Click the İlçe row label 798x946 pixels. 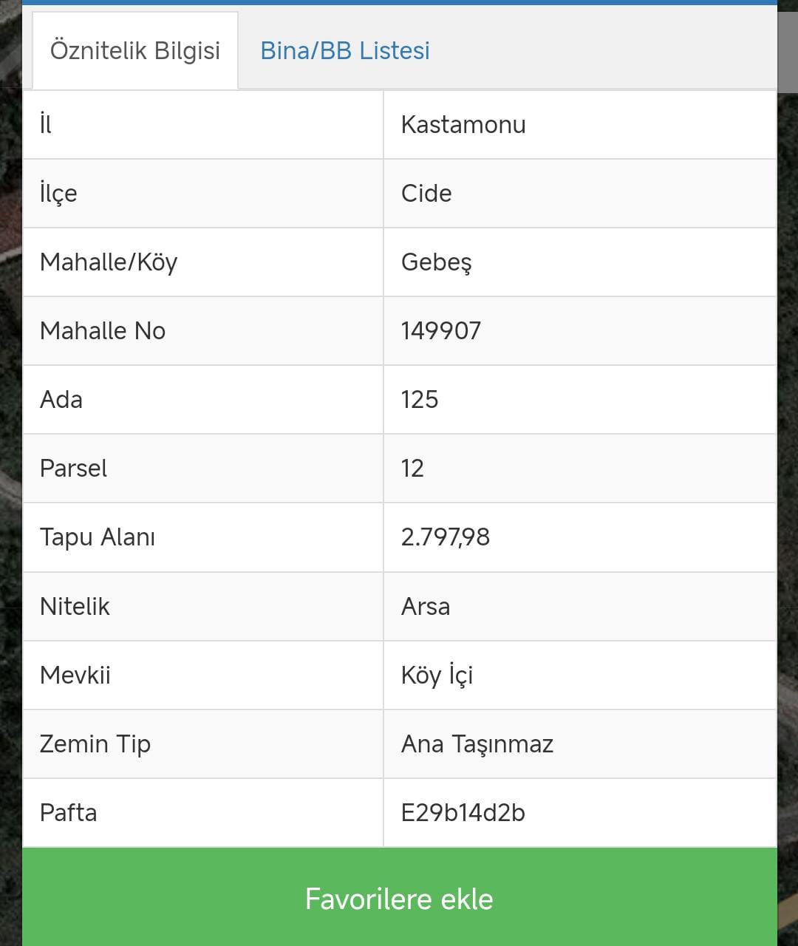[x=58, y=193]
